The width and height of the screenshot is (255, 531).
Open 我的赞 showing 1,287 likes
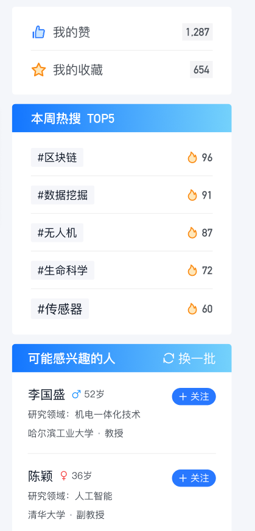point(122,32)
